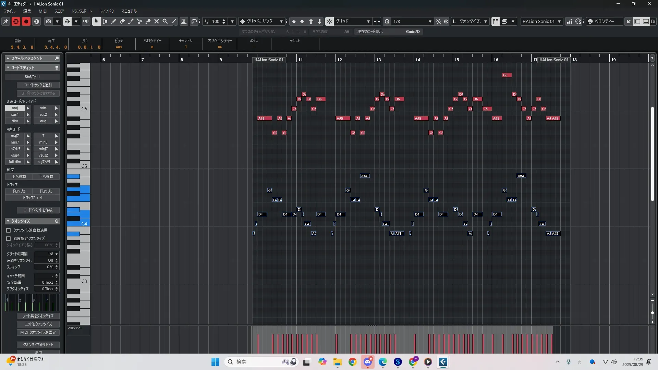Select the Erase tool
The image size is (658, 370).
coord(122,21)
